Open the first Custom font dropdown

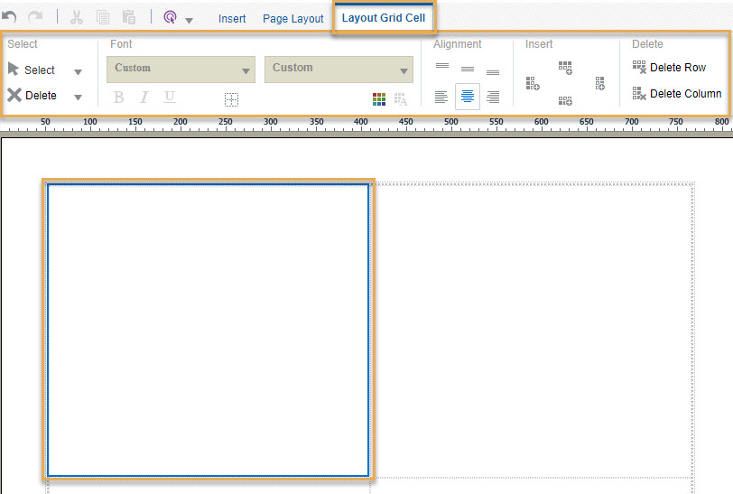tap(181, 70)
